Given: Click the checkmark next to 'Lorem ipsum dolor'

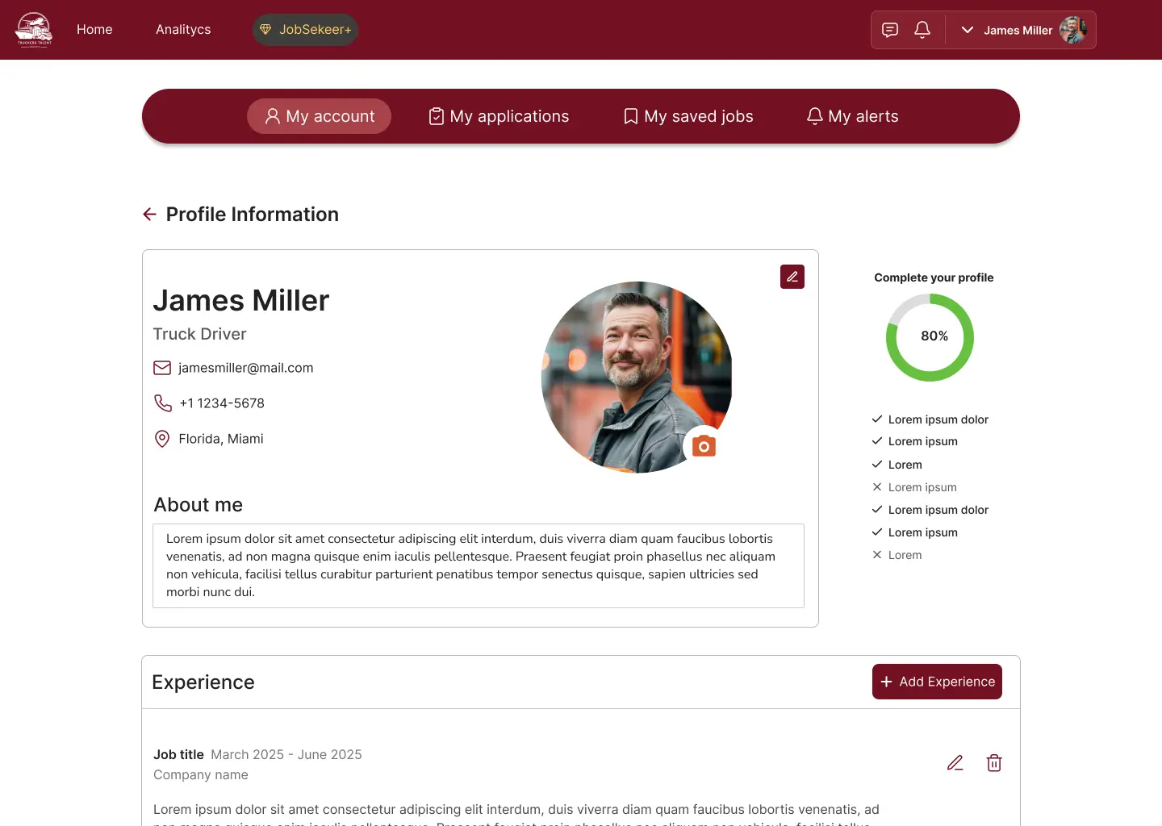Looking at the screenshot, I should (876, 419).
